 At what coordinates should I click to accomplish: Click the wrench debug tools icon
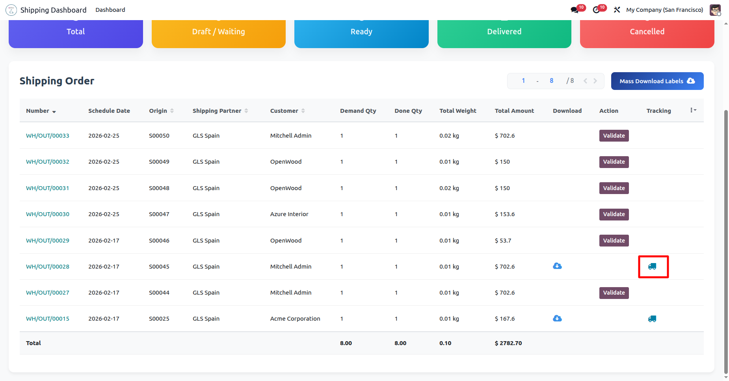617,10
